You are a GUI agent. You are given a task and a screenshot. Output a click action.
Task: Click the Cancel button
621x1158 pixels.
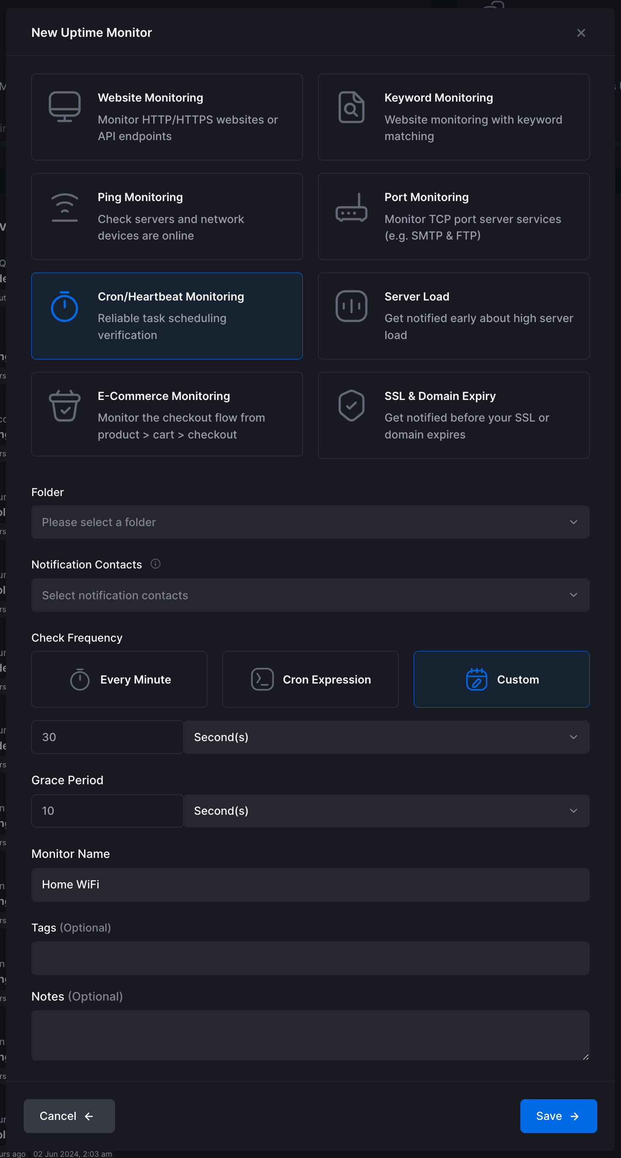click(69, 1116)
